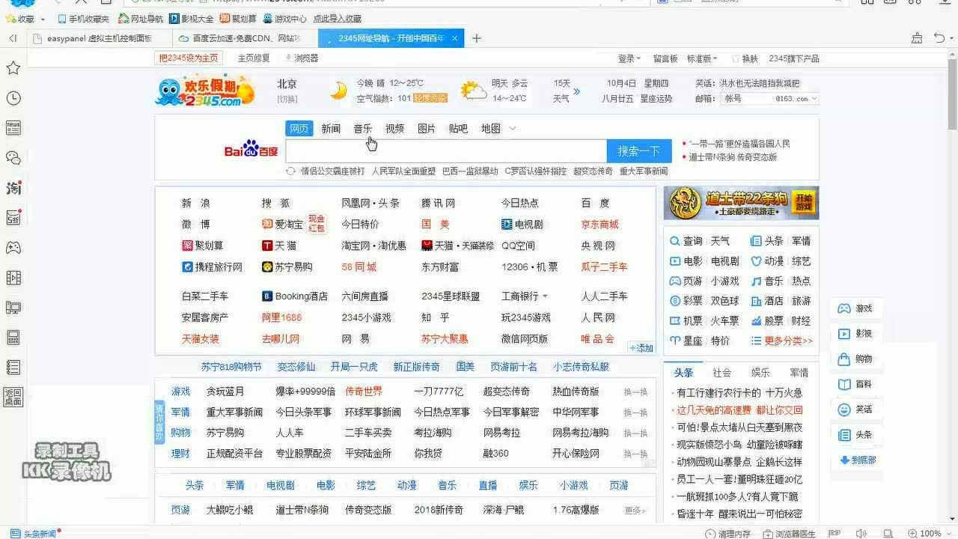The height and width of the screenshot is (539, 958).
Task: Click the new tab plus button
Action: coord(476,38)
